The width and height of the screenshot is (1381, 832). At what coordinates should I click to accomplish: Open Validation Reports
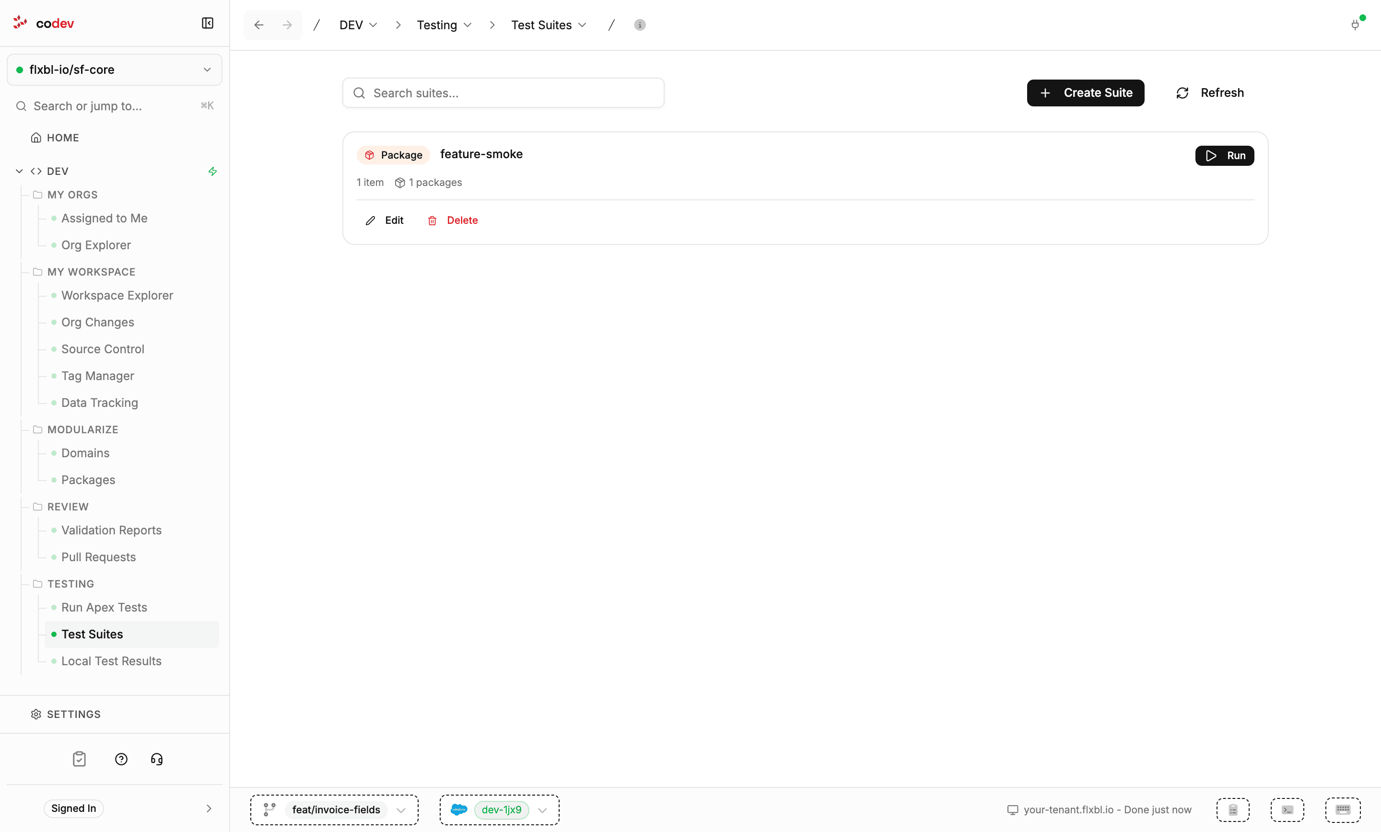(111, 530)
